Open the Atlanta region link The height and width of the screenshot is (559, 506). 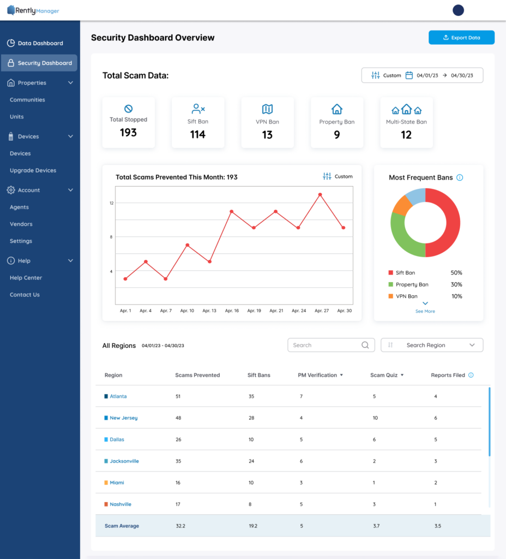(118, 396)
